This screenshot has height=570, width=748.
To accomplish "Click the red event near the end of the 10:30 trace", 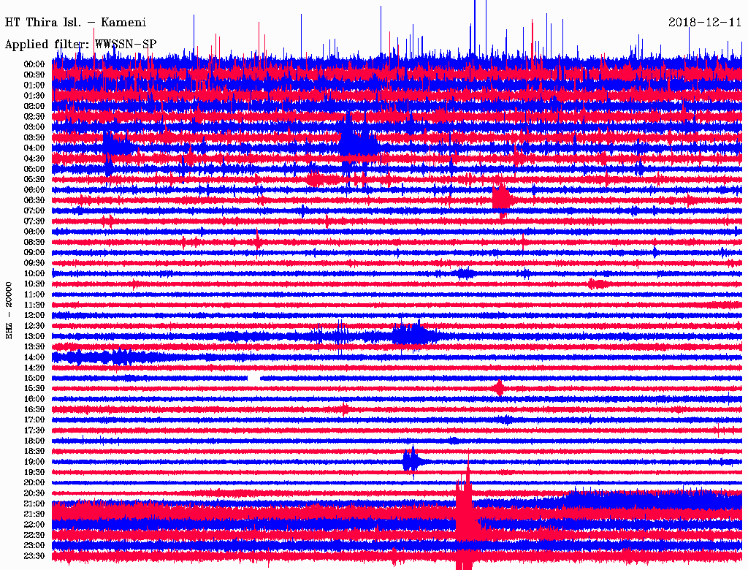I will [x=598, y=284].
